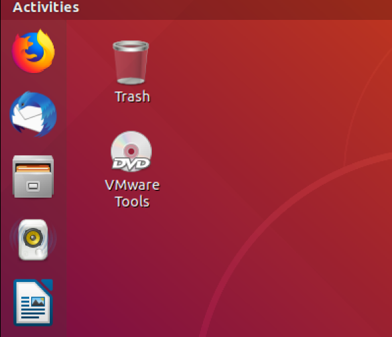Click the Firefox globe in the dock

click(x=33, y=52)
